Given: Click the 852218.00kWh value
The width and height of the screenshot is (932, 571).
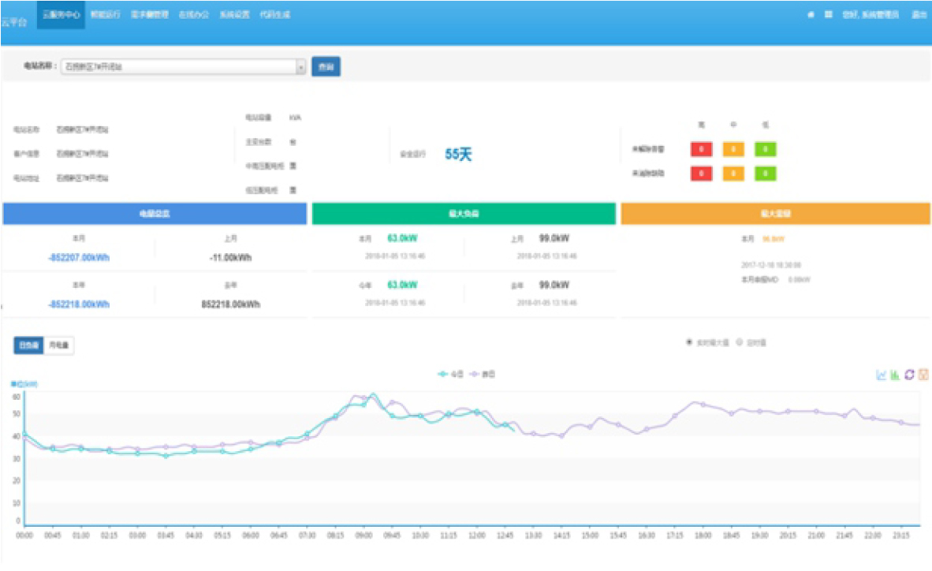Looking at the screenshot, I should click(x=230, y=304).
